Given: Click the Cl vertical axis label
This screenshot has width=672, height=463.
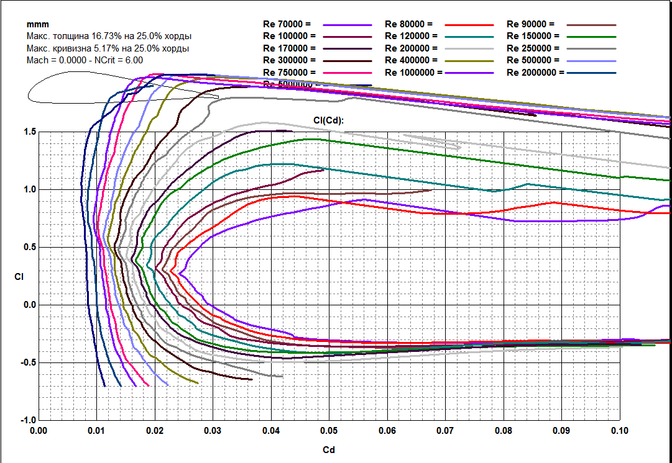Looking at the screenshot, I should pyautogui.click(x=19, y=277).
